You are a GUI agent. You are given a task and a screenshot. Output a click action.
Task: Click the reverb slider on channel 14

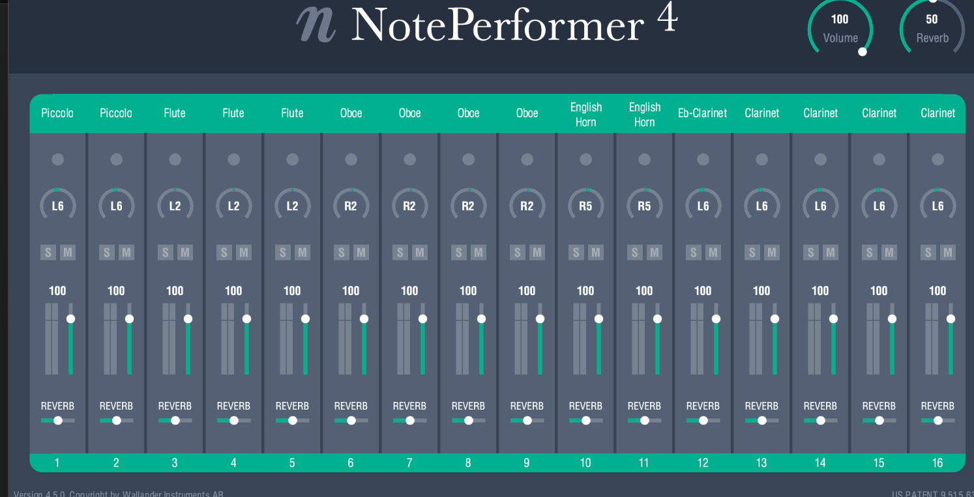[821, 420]
